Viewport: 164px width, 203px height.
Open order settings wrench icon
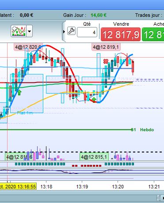pyautogui.click(x=71, y=31)
